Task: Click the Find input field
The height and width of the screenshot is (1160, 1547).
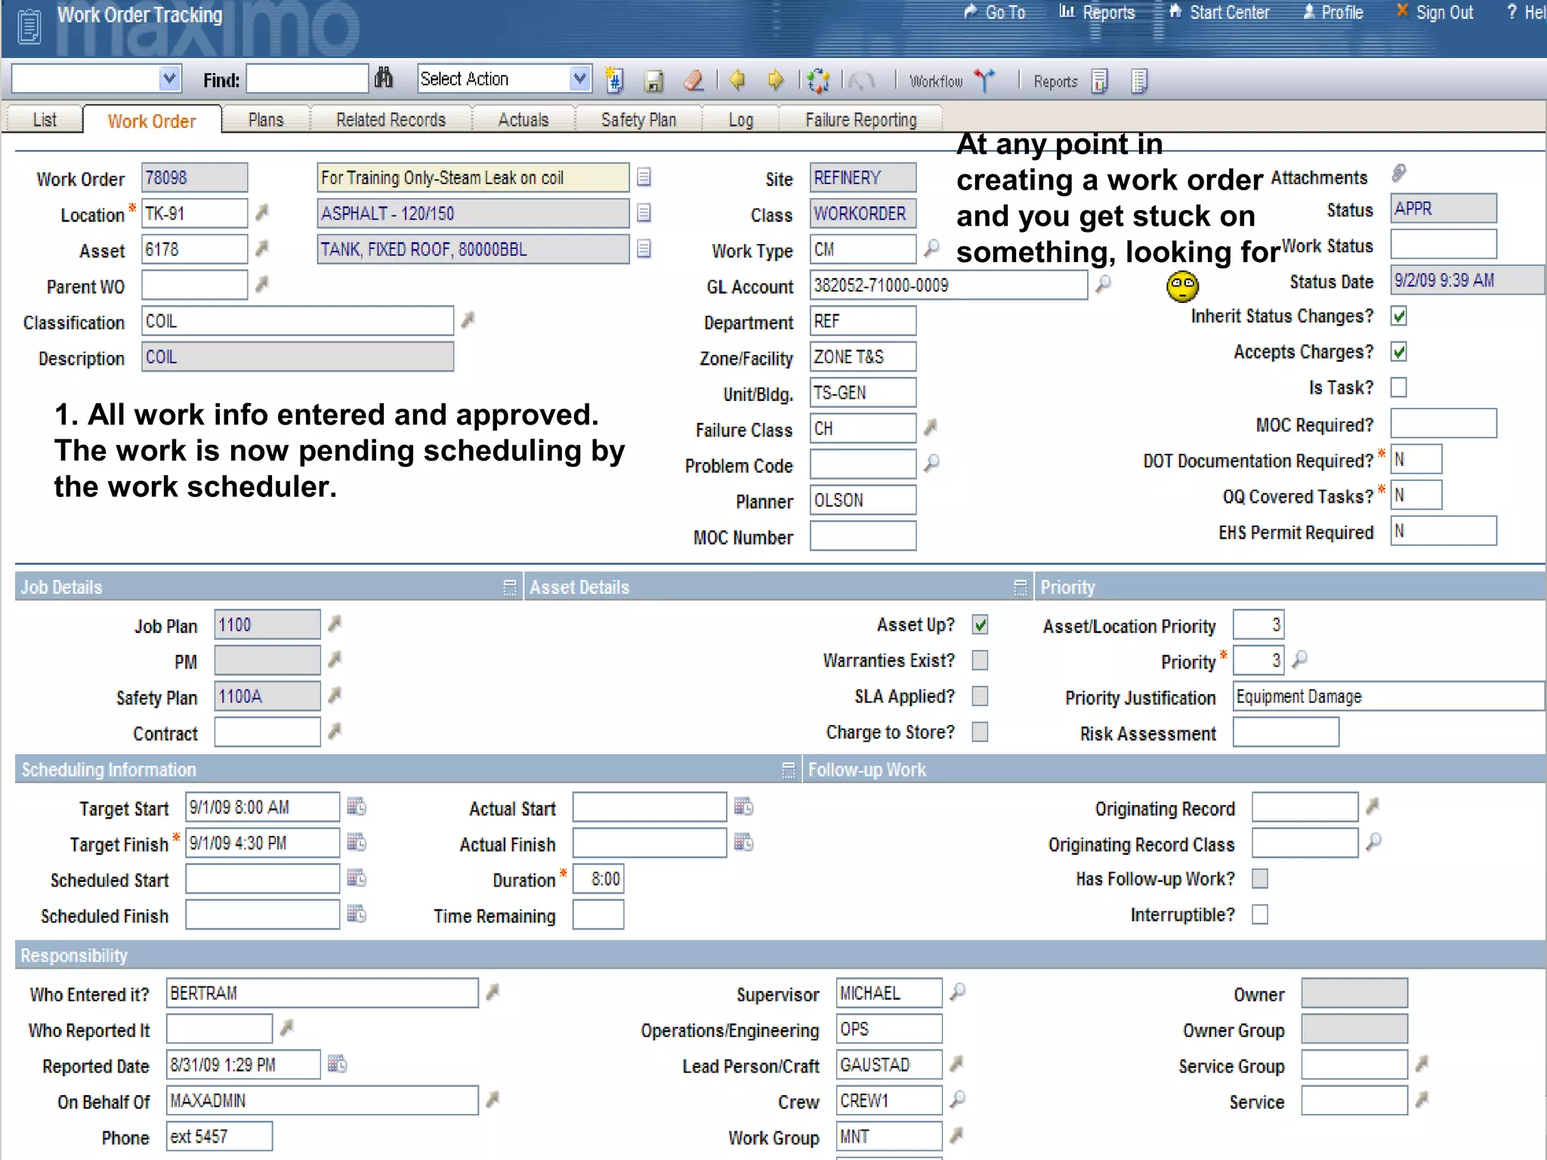Action: 307,79
